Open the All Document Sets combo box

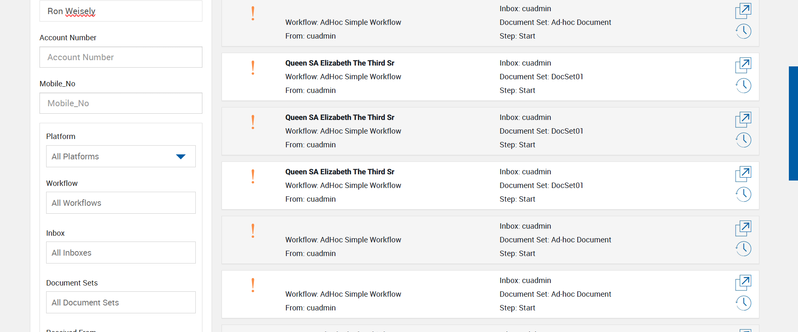pyautogui.click(x=121, y=303)
